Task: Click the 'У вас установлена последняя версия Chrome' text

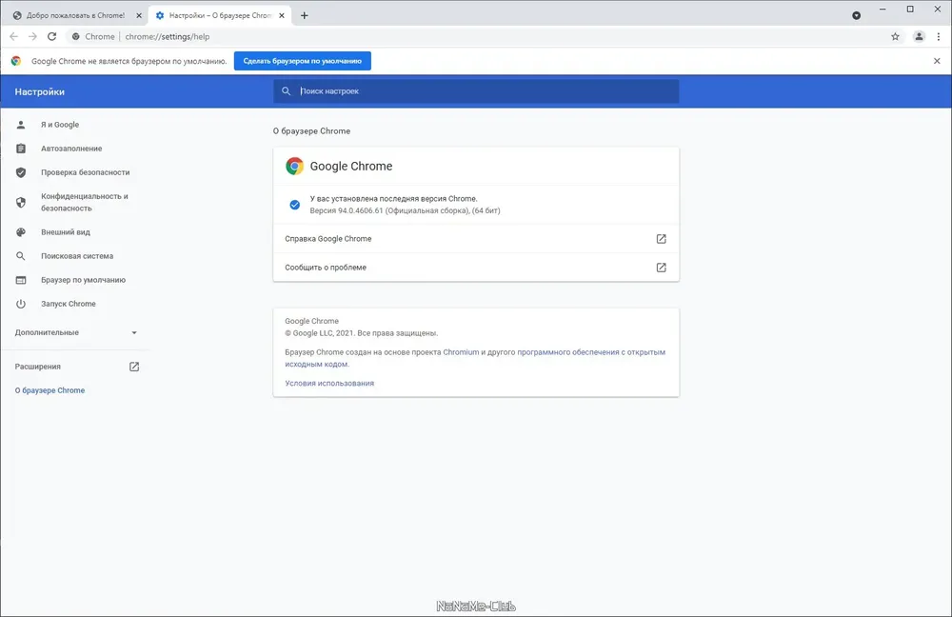Action: click(393, 199)
